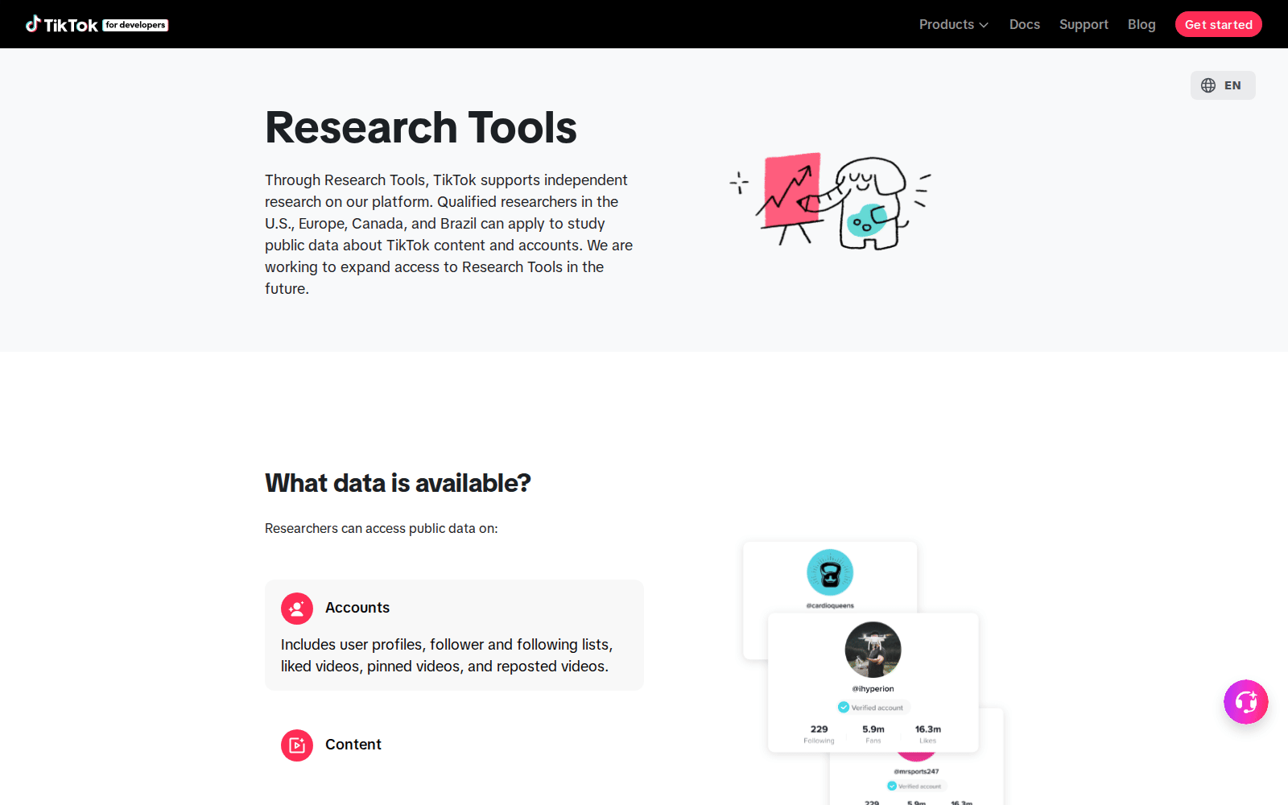Click the globe icon in language selector
The width and height of the screenshot is (1288, 805).
(1208, 85)
